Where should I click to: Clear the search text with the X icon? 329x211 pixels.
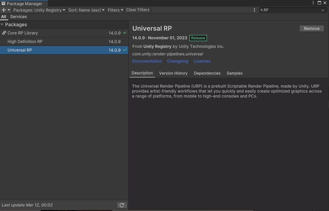(323, 10)
